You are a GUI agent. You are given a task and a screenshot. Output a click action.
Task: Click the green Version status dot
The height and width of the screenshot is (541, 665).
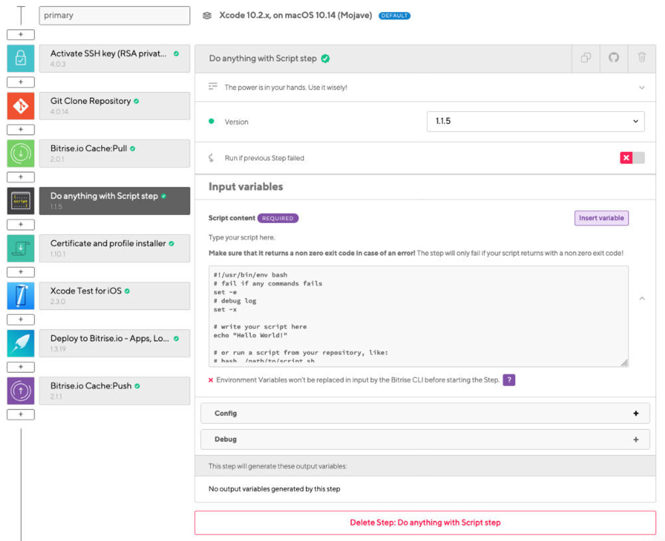tap(211, 121)
